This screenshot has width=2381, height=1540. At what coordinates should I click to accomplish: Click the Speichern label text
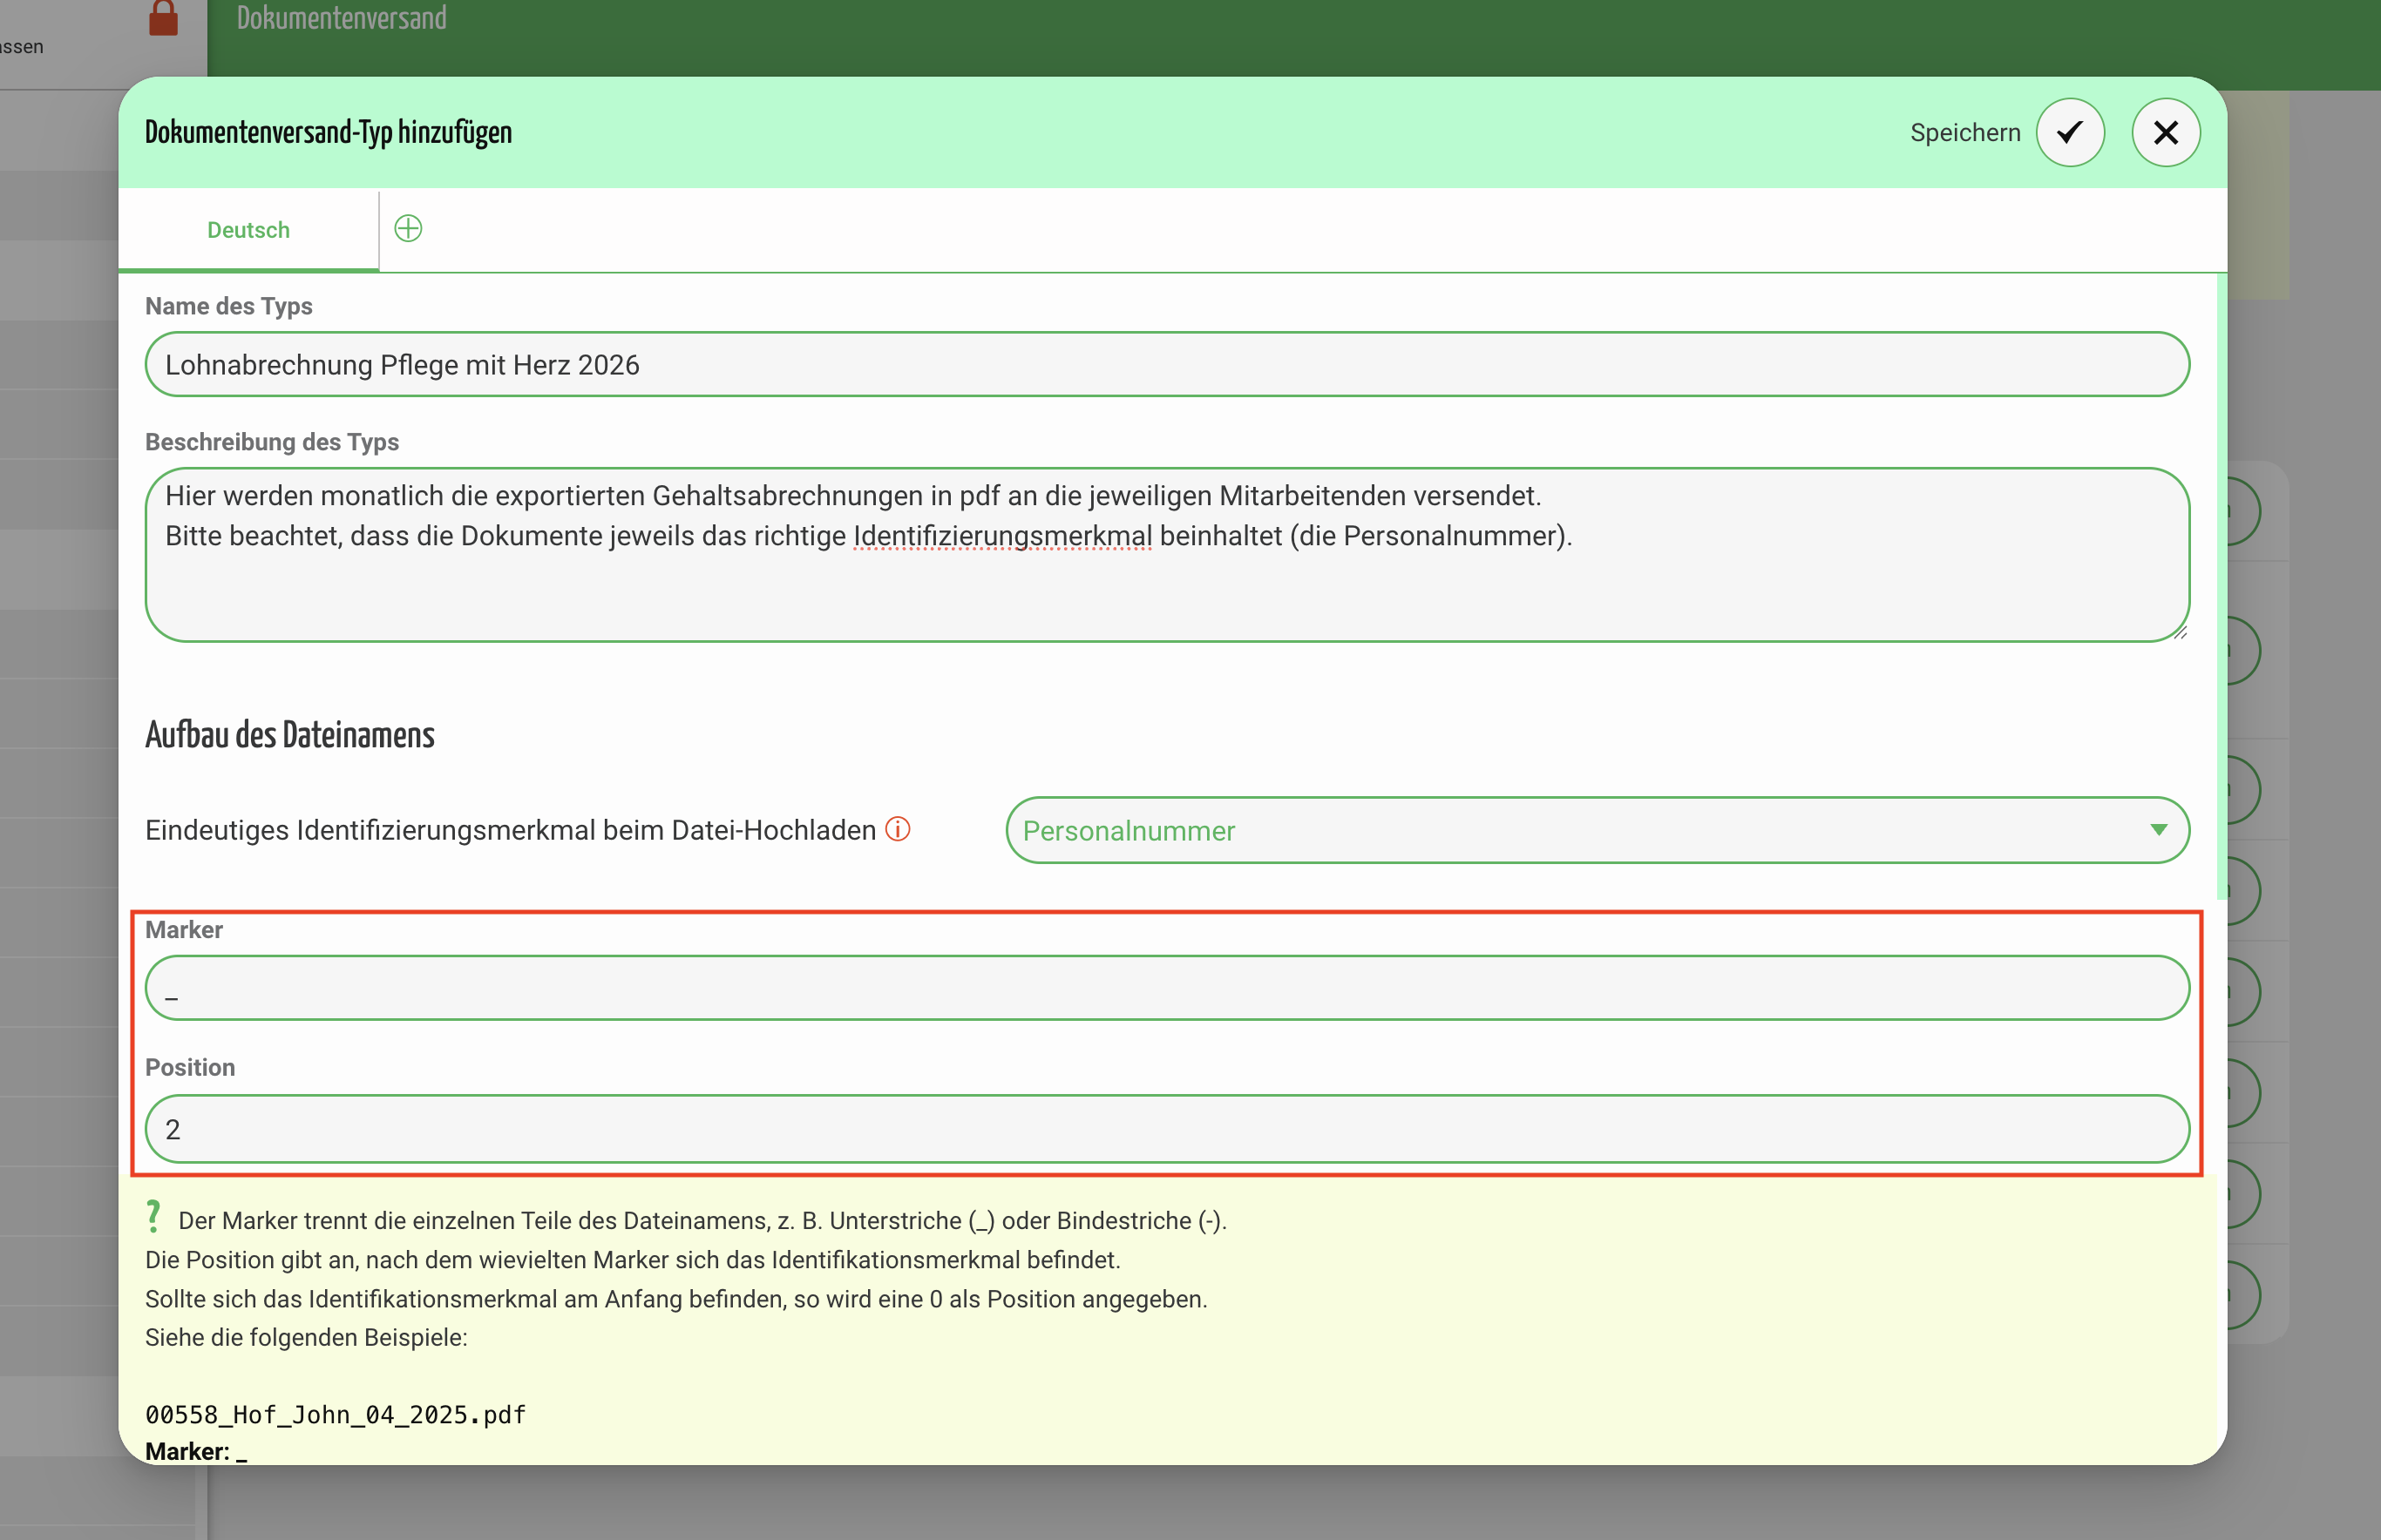1964,133
